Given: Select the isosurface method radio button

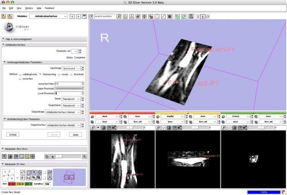Looking at the screenshot, I should (20, 79).
